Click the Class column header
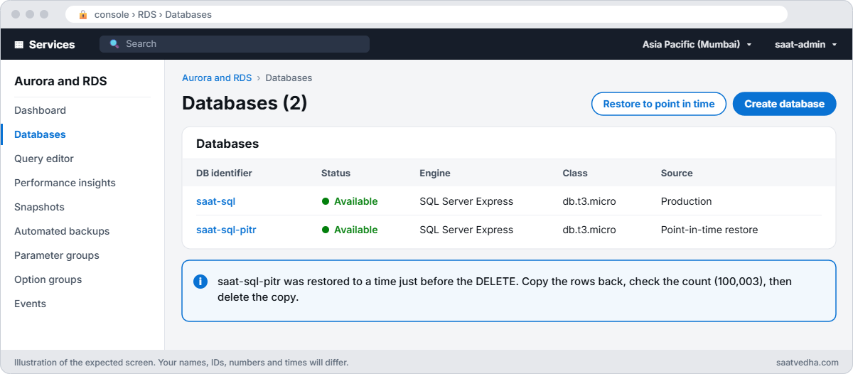Viewport: 853px width, 374px height. click(575, 173)
